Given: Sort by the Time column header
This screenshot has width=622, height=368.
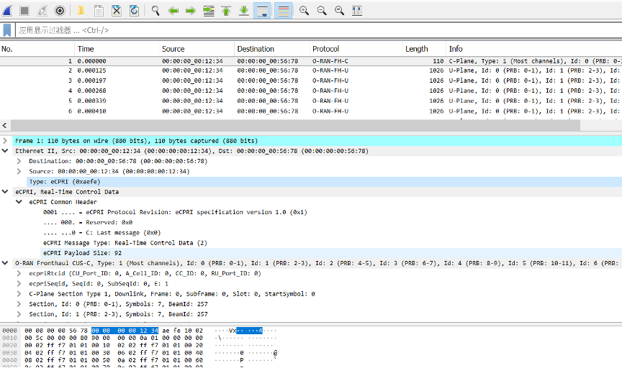Looking at the screenshot, I should click(x=117, y=49).
